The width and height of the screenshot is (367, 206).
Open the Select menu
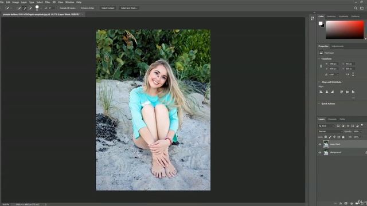40,2
